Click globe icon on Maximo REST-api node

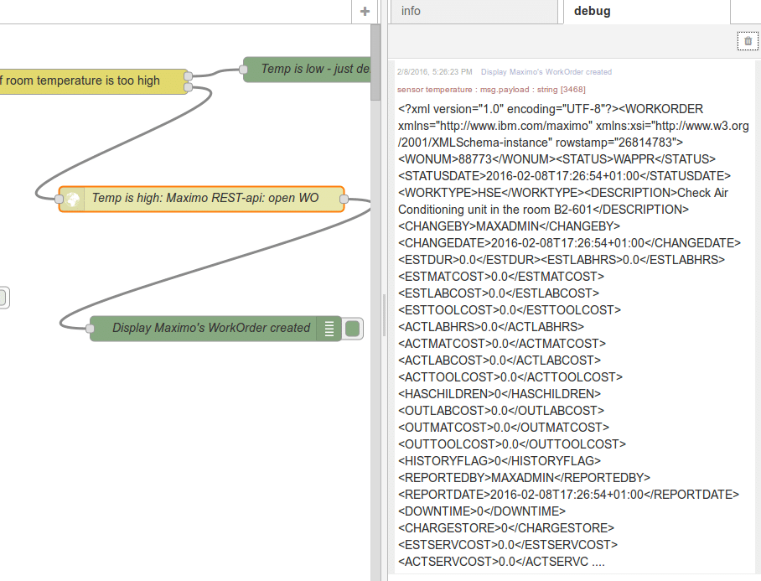(x=72, y=199)
